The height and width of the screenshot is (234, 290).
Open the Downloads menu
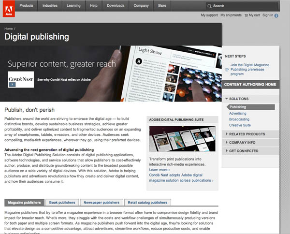[116, 5]
